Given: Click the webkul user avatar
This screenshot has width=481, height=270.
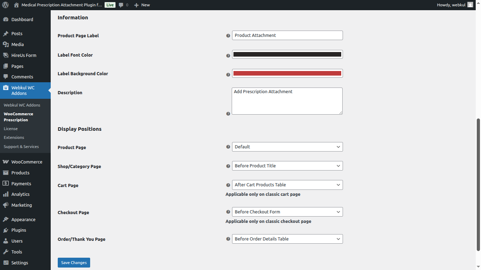Looking at the screenshot, I should pyautogui.click(x=470, y=5).
